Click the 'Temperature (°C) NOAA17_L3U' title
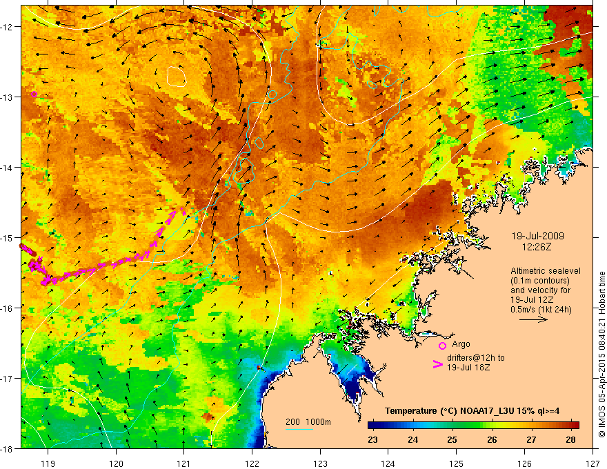The image size is (607, 469). (x=450, y=411)
